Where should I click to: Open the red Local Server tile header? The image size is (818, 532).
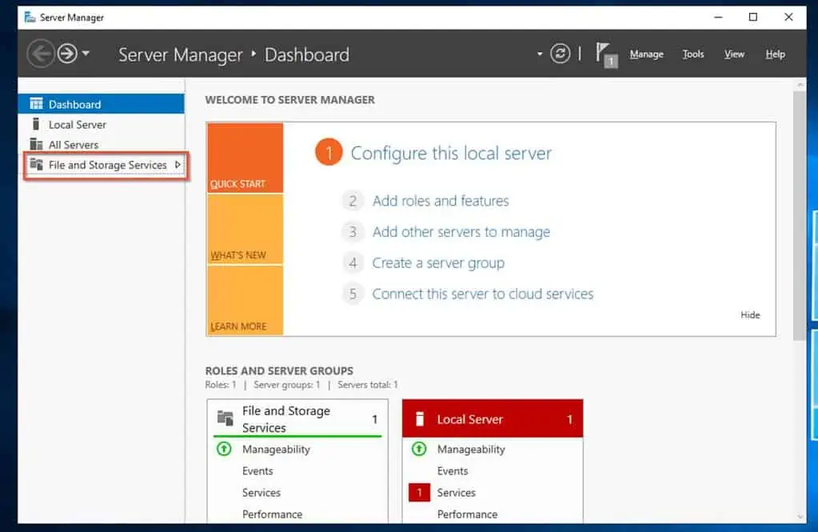[493, 418]
